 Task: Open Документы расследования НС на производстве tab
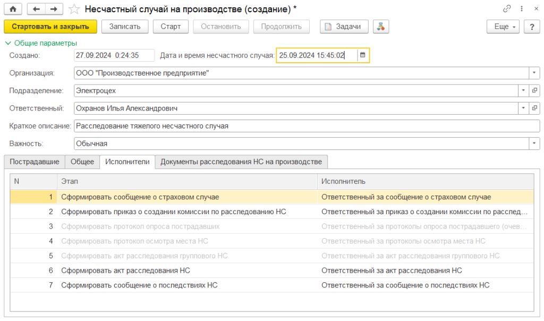[x=241, y=162]
